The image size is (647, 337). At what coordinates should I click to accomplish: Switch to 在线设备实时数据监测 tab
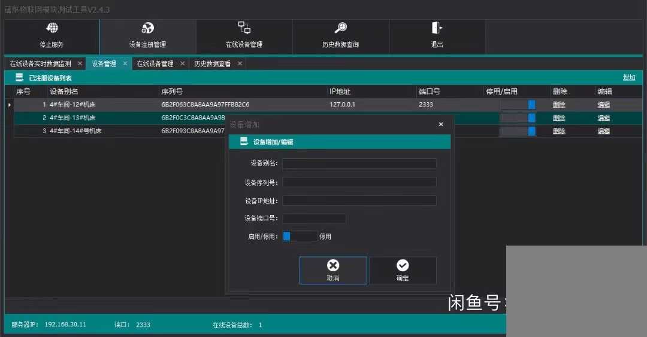[x=41, y=64]
